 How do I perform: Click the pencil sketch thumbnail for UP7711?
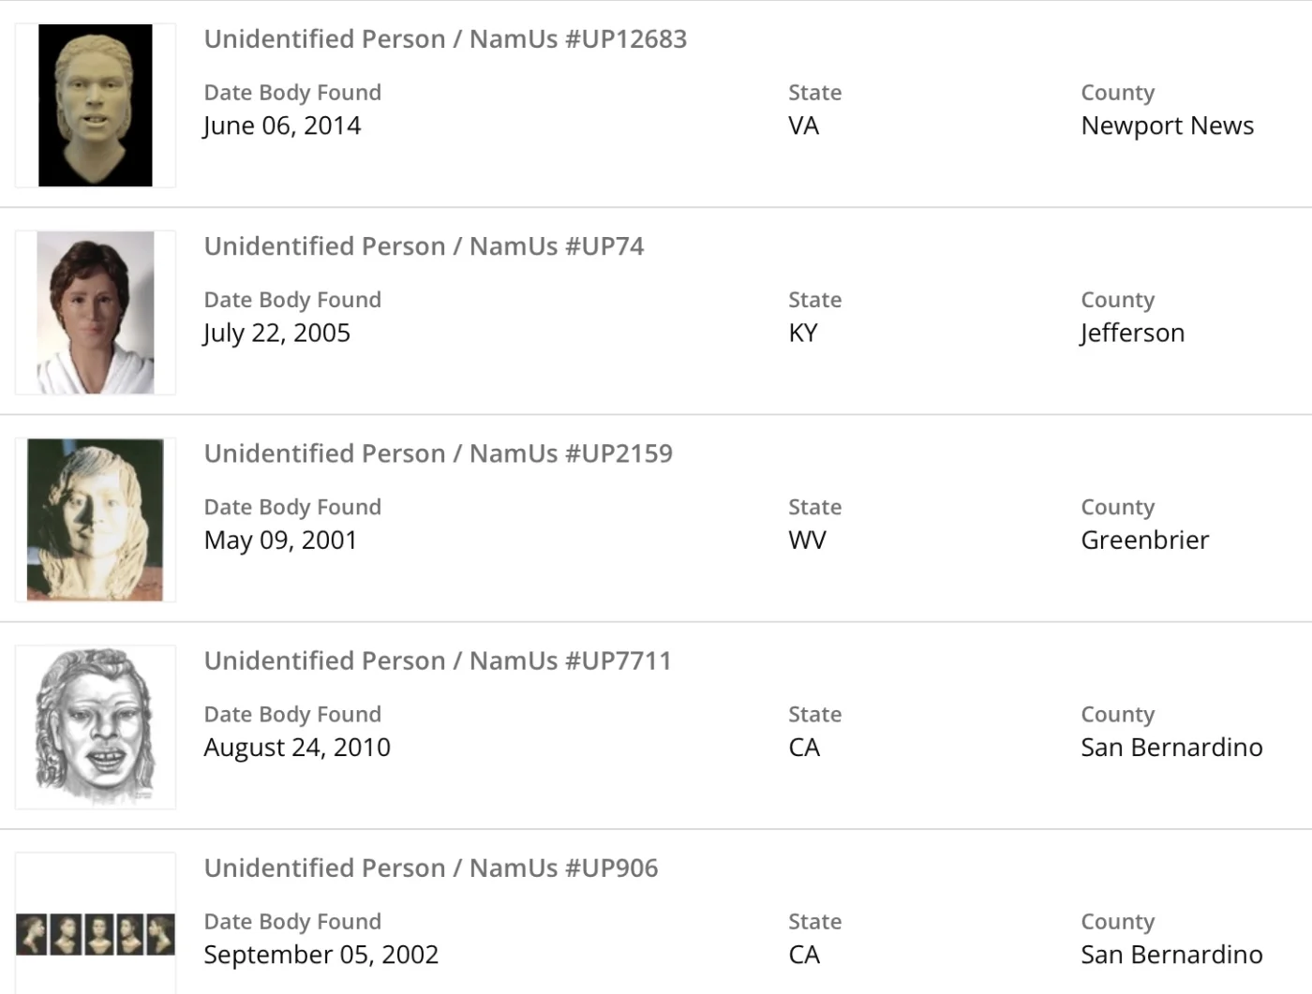(x=96, y=727)
